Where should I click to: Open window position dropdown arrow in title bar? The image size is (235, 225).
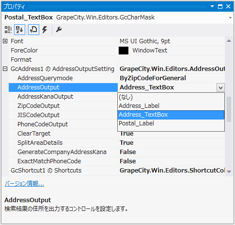pos(212,6)
